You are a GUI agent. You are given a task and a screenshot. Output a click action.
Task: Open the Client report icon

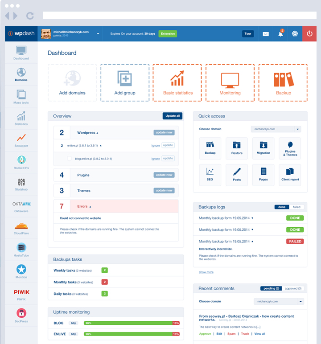click(x=290, y=175)
